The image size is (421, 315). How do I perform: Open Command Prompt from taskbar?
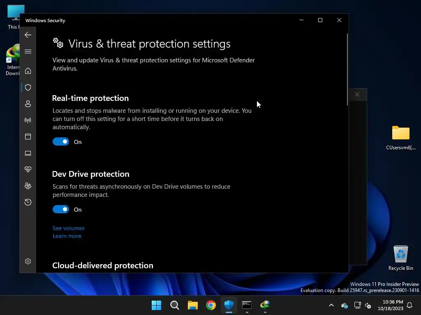pyautogui.click(x=247, y=305)
